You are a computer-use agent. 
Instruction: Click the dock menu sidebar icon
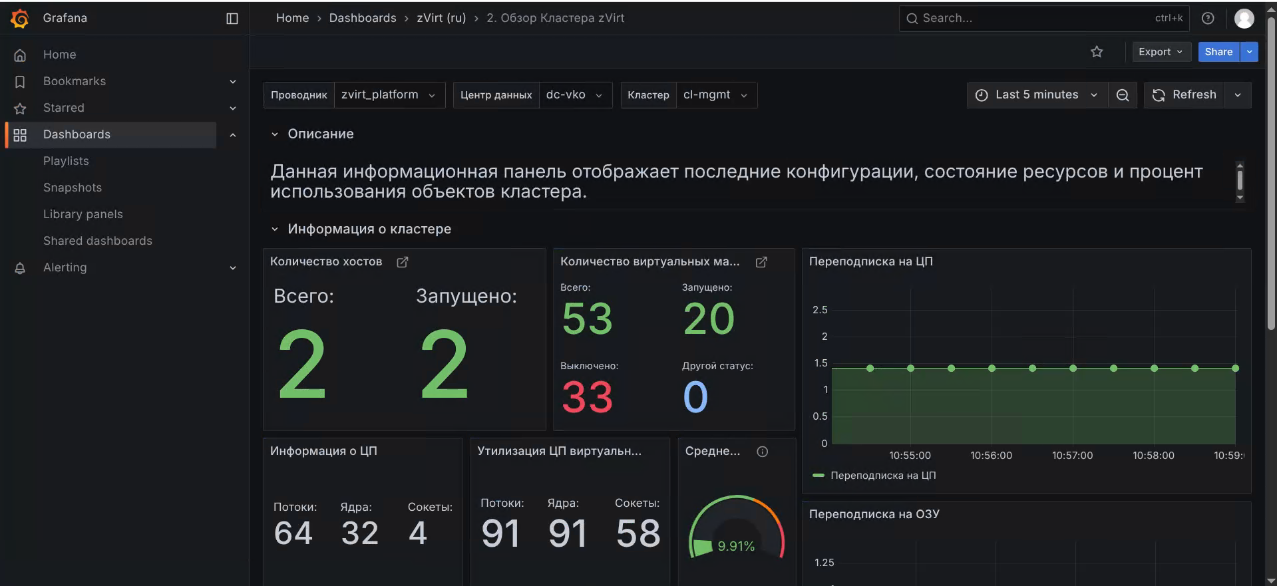click(x=232, y=19)
